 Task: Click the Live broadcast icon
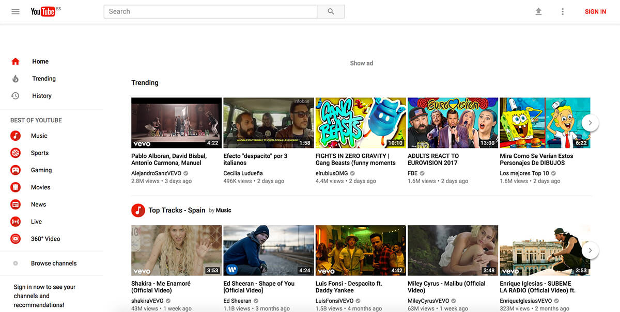16,222
